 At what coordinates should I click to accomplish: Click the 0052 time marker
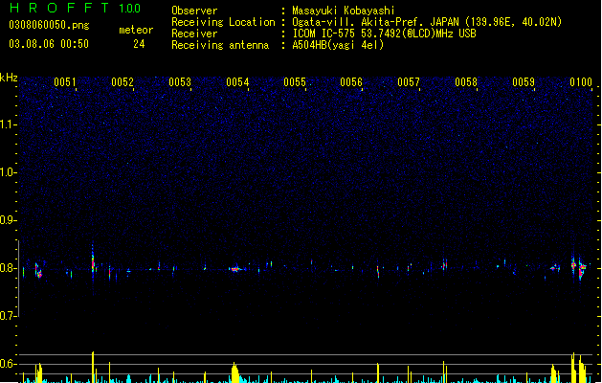pos(123,81)
